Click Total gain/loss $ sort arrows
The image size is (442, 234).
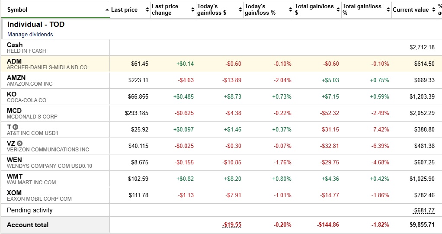pos(338,10)
